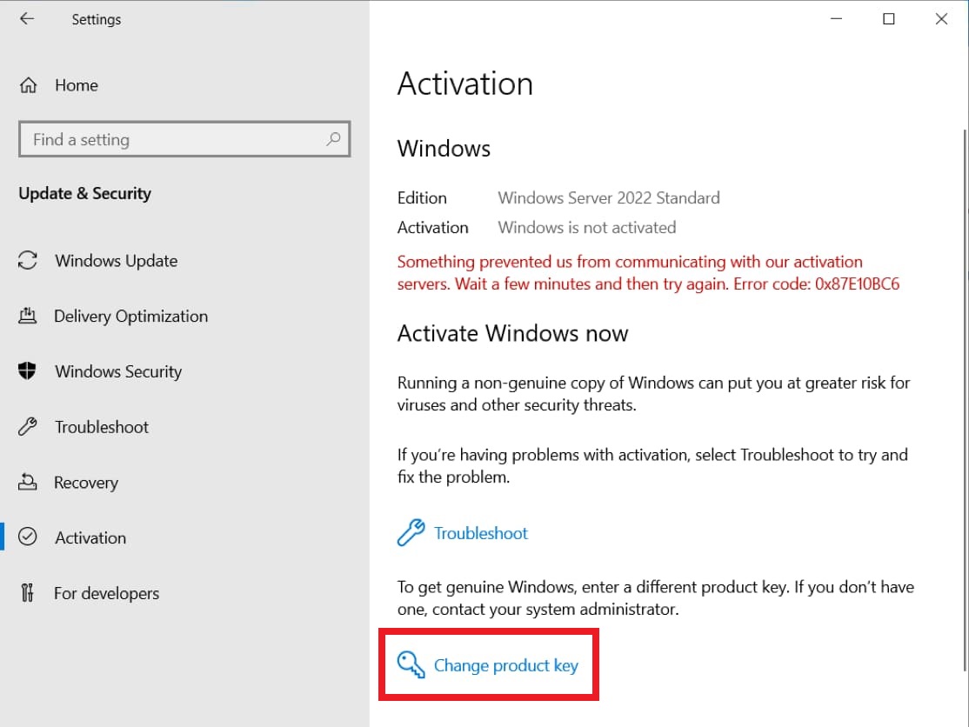
Task: Open the Windows Update section
Action: click(x=116, y=261)
